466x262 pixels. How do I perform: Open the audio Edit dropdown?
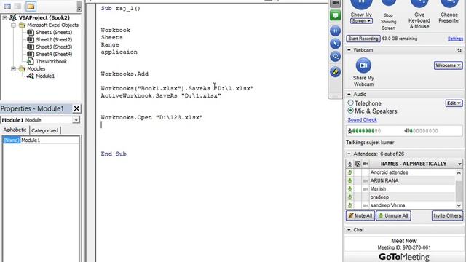454,103
